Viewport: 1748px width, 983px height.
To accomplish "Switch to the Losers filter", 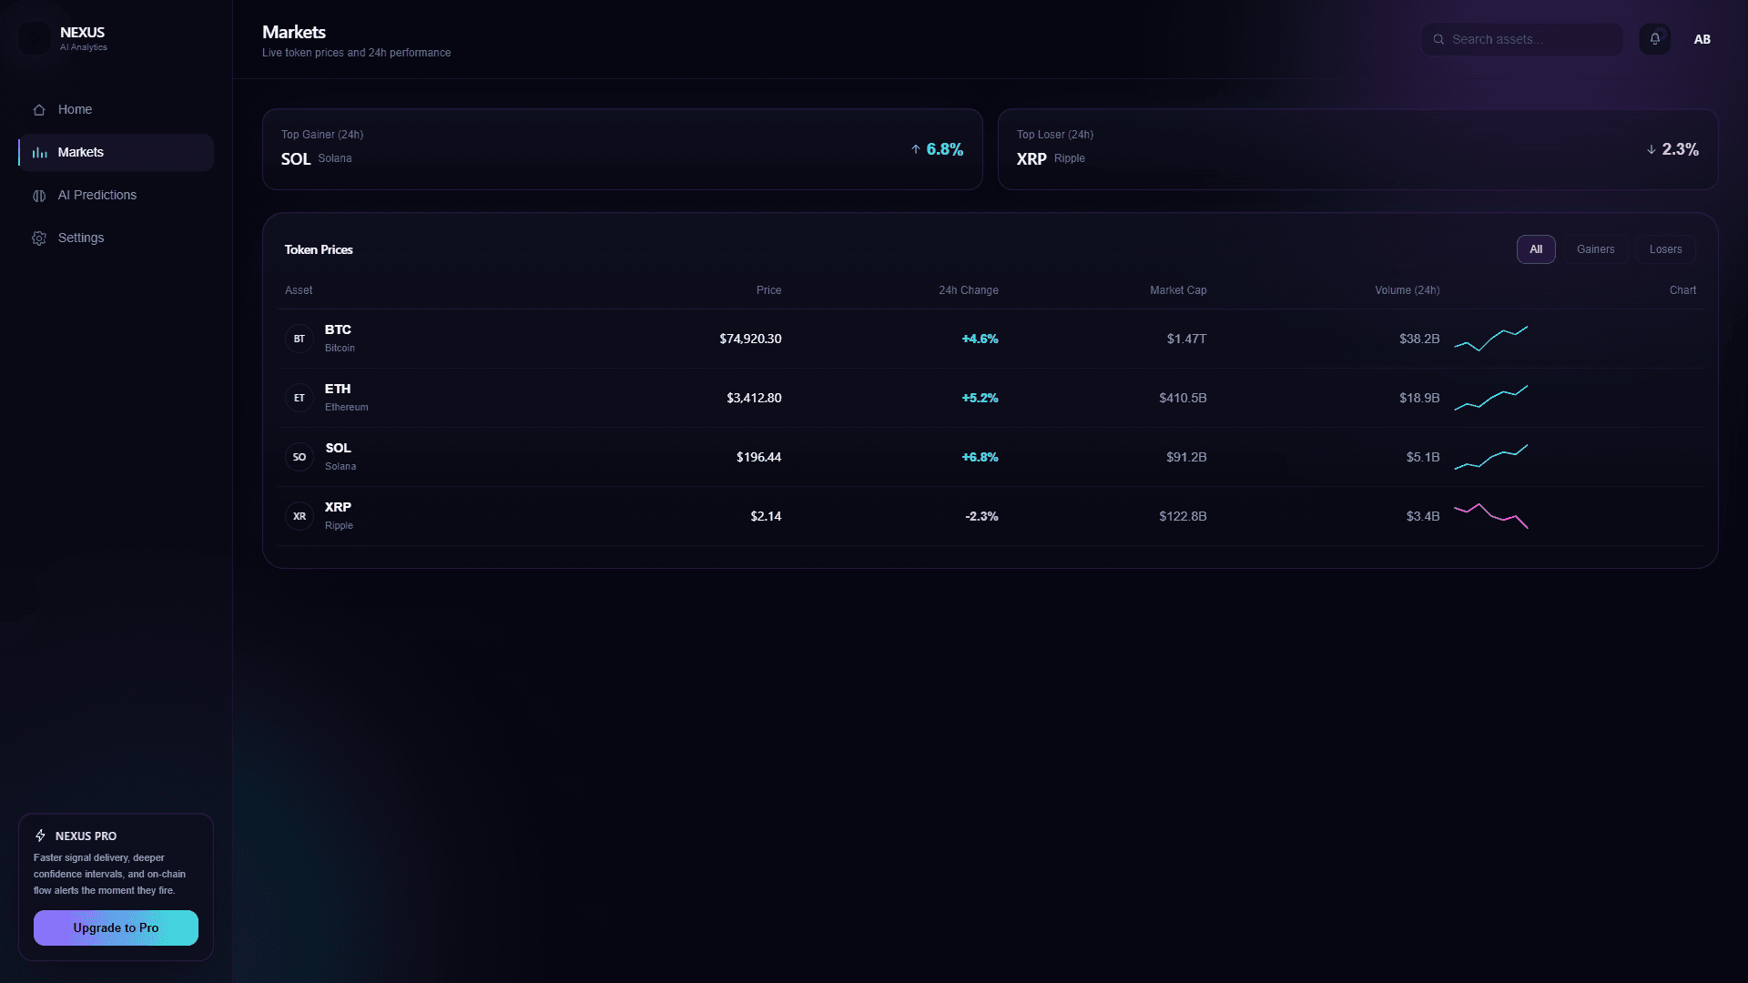I will [x=1665, y=249].
